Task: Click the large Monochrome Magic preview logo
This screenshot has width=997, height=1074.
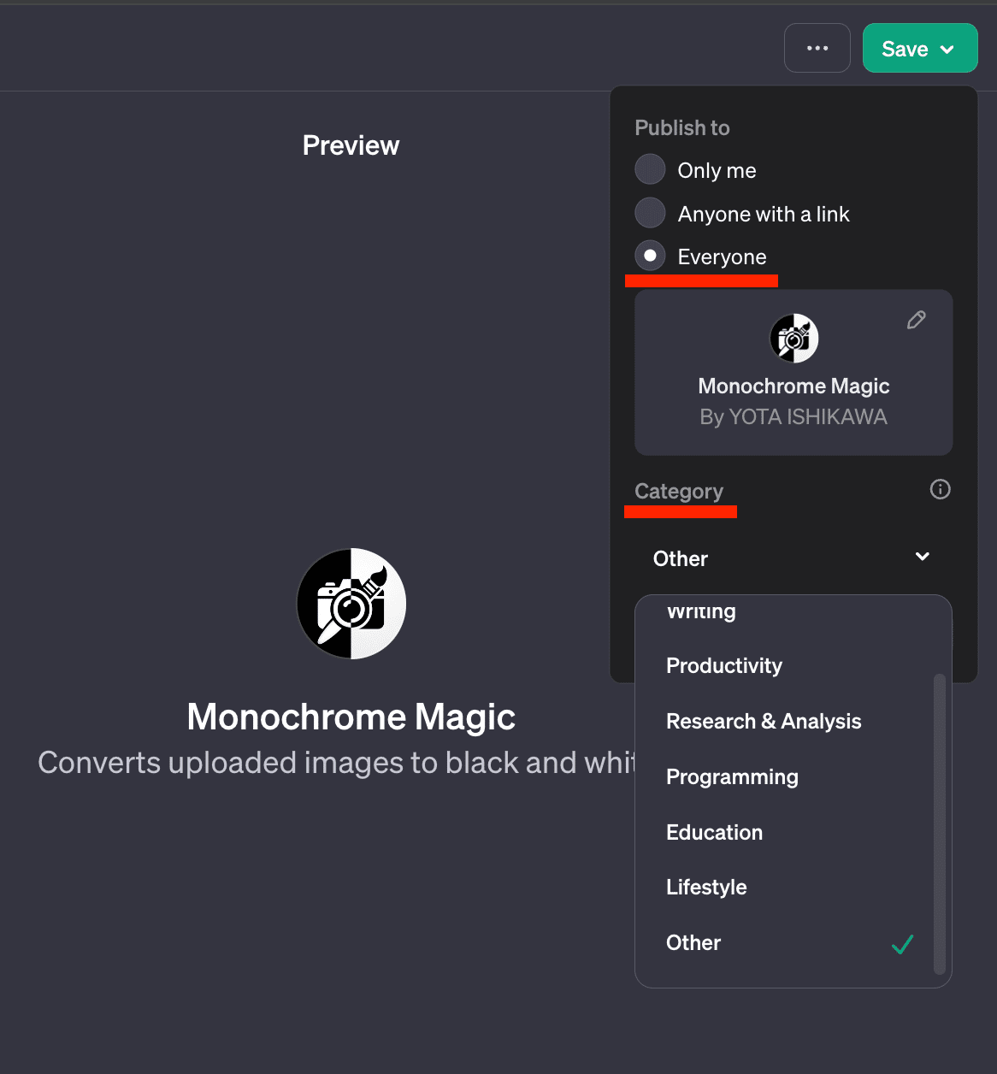Action: coord(351,604)
